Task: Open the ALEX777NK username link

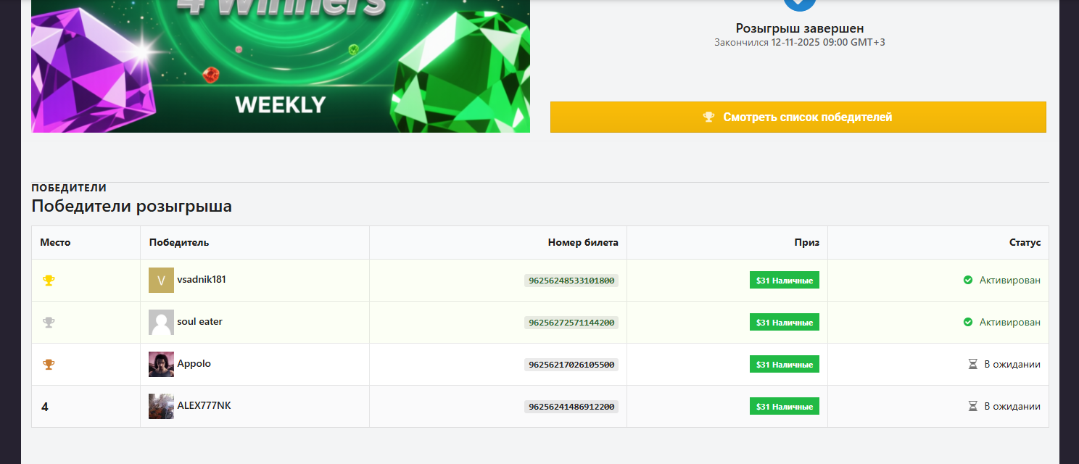Action: [x=204, y=405]
